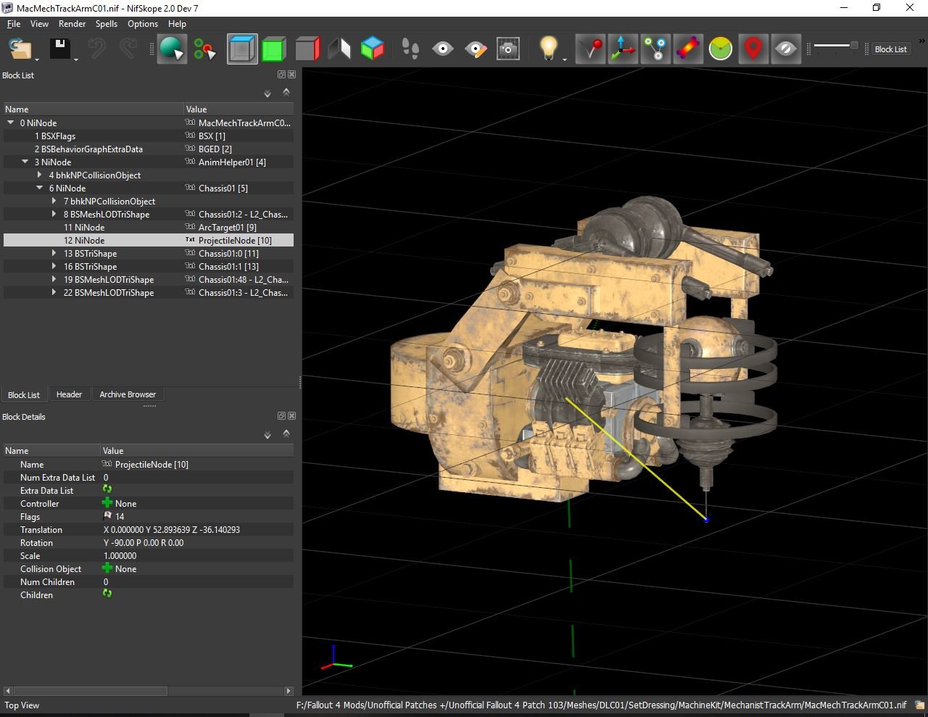This screenshot has width=928, height=717.
Task: Select the 1 BSXFlags row
Action: point(149,136)
